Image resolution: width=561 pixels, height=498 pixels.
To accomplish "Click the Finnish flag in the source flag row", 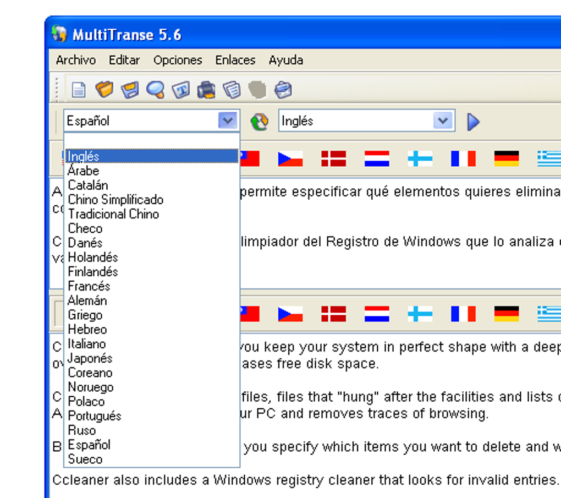I will pyautogui.click(x=420, y=158).
